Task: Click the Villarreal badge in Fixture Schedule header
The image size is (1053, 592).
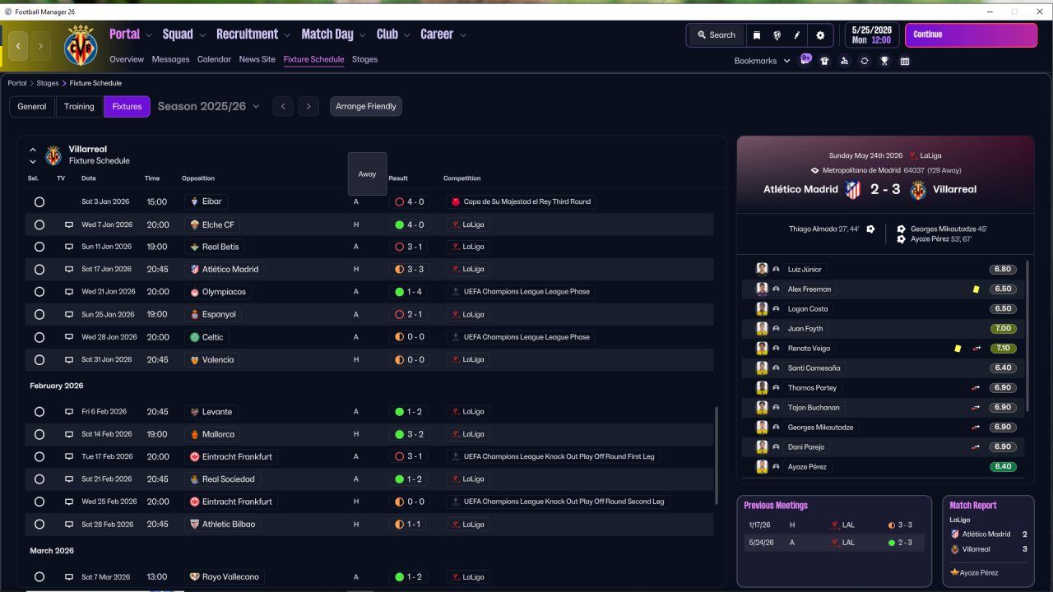Action: pyautogui.click(x=53, y=155)
